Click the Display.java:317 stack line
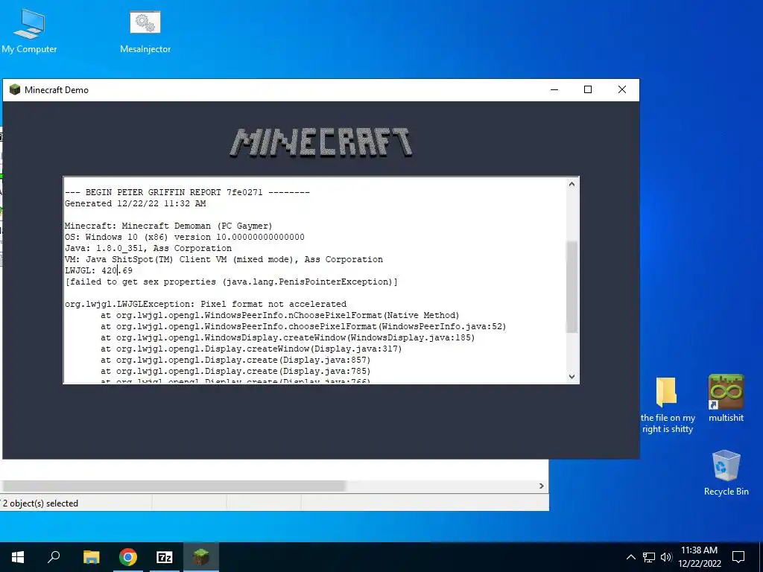 click(x=251, y=349)
